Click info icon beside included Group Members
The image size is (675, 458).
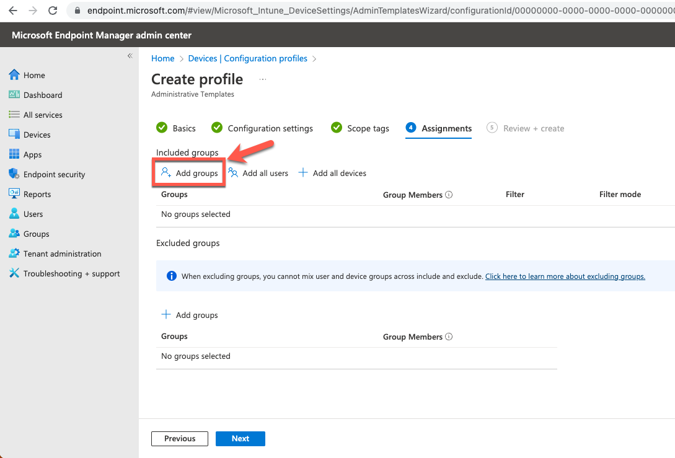click(449, 195)
